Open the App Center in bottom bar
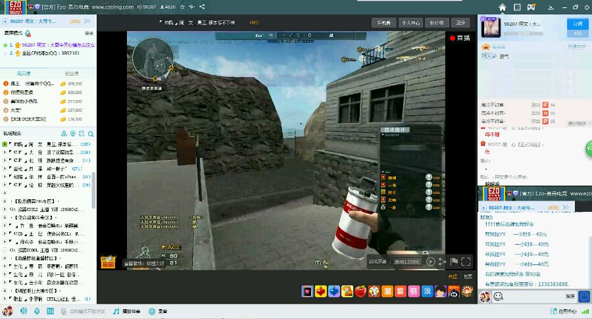Screen dimensions: 592x319 pos(563,311)
